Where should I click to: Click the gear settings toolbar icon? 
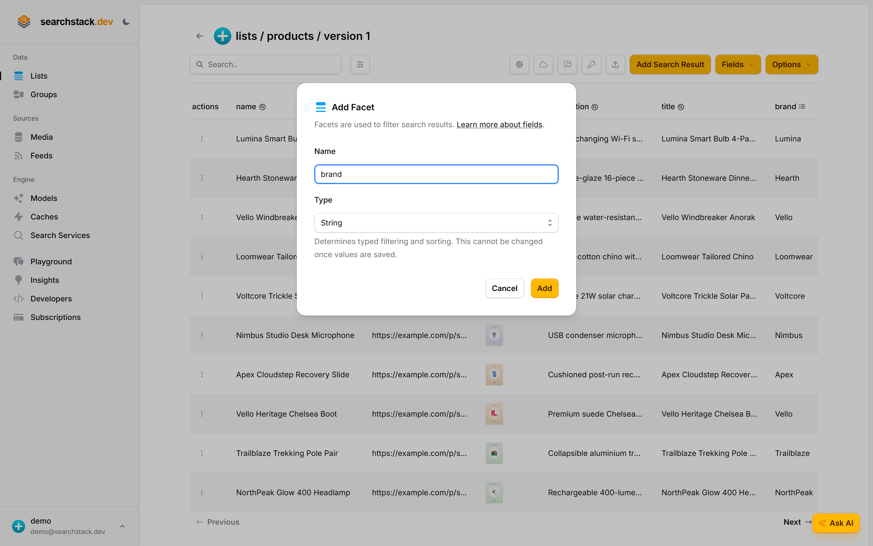click(519, 65)
